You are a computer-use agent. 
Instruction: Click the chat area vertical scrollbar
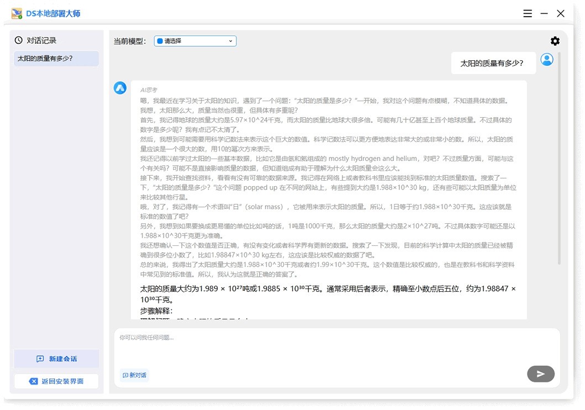click(x=559, y=160)
